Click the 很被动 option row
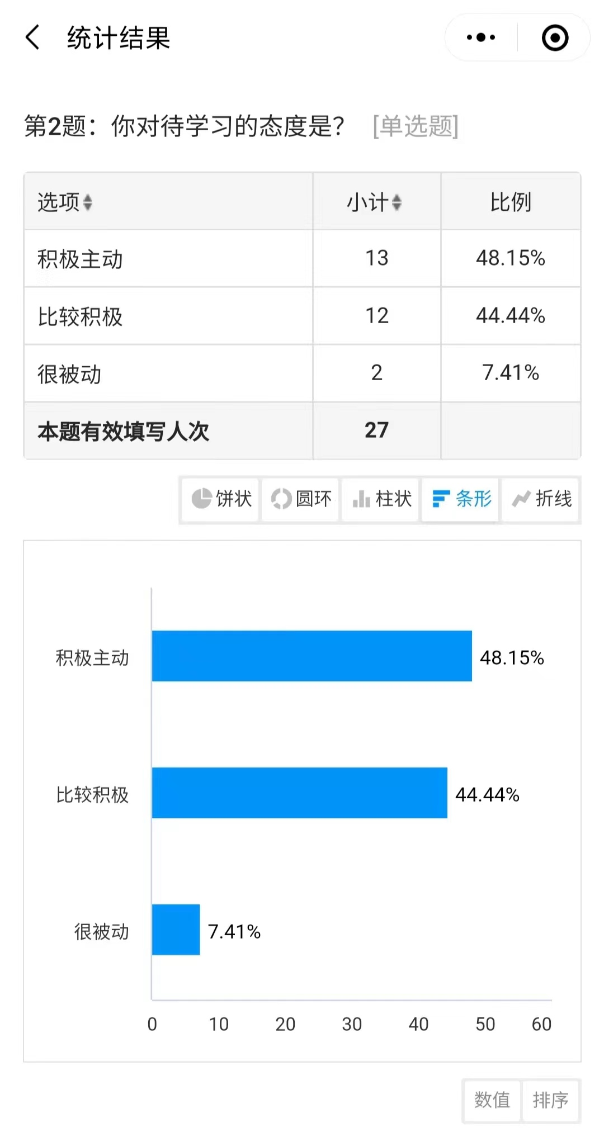Viewport: 604px width, 1146px height. click(x=168, y=373)
